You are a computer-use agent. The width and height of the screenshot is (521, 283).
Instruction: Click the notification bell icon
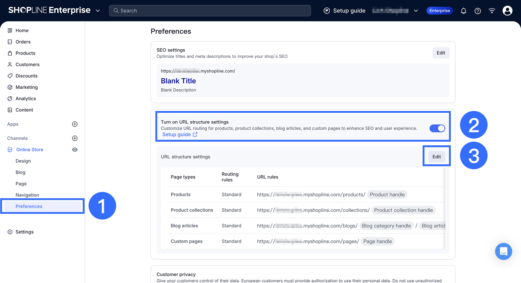pos(463,11)
